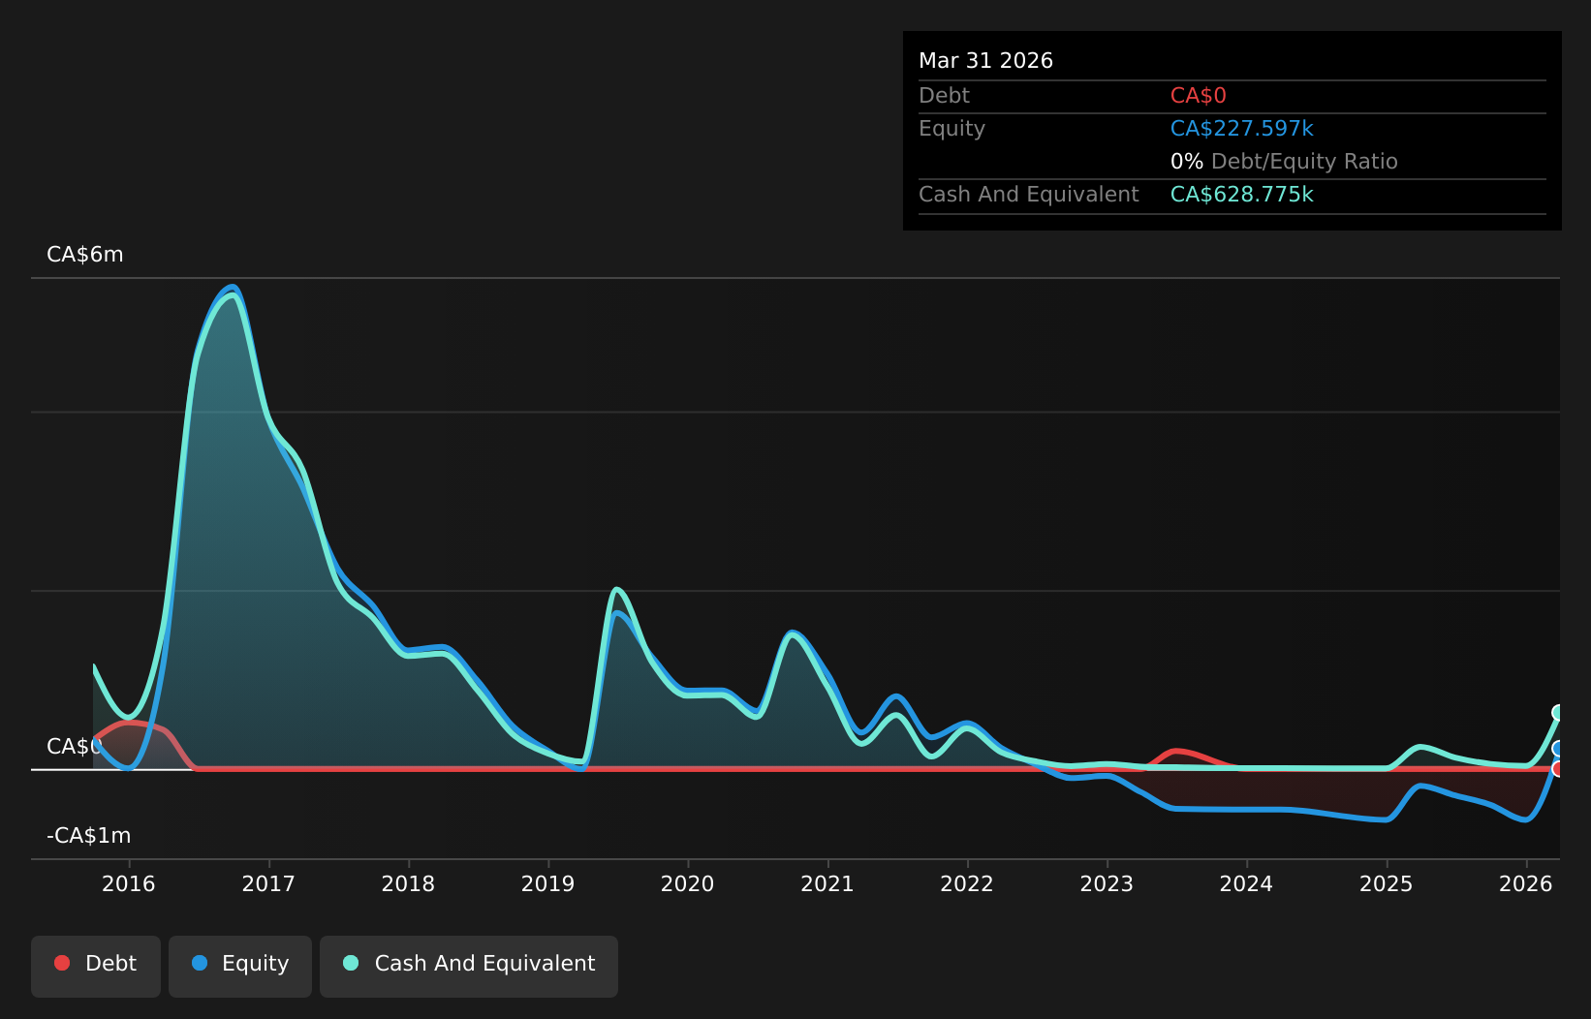Screen dimensions: 1591x1019
Task: Click the 2023 x-axis label
Action: (x=1107, y=883)
